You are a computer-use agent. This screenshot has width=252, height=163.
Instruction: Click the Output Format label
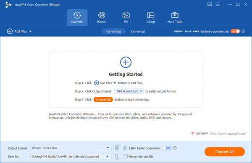click(18, 148)
